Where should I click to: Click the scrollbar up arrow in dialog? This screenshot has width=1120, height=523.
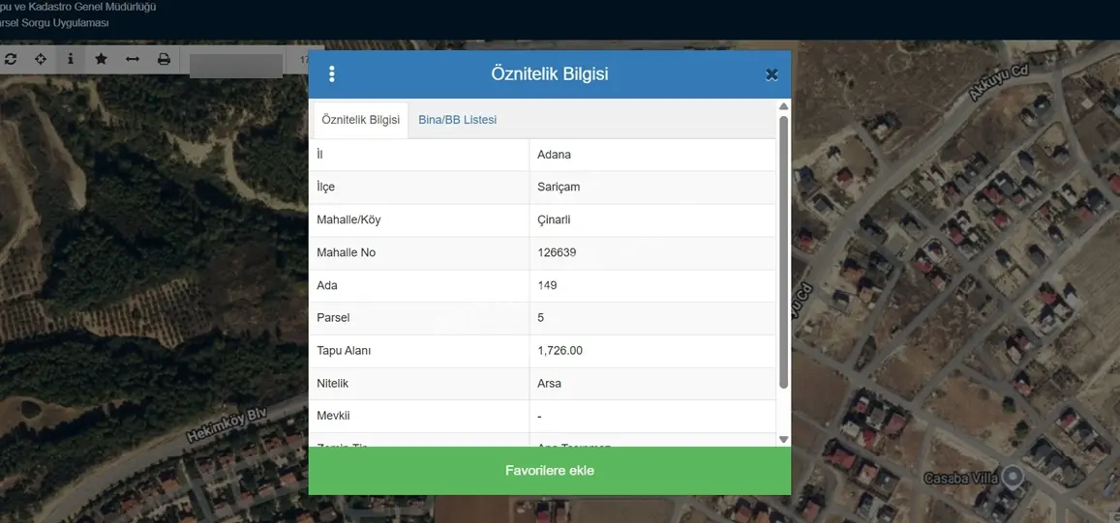pos(783,106)
